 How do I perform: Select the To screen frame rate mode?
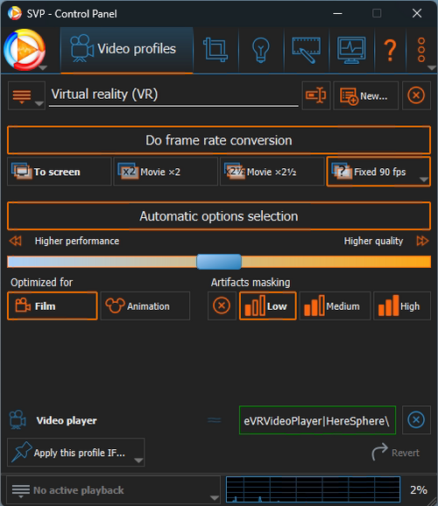[x=60, y=172]
